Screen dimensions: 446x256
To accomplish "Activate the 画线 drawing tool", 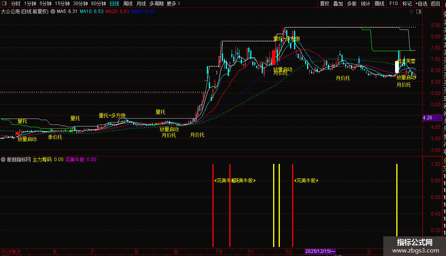I will pos(379,4).
